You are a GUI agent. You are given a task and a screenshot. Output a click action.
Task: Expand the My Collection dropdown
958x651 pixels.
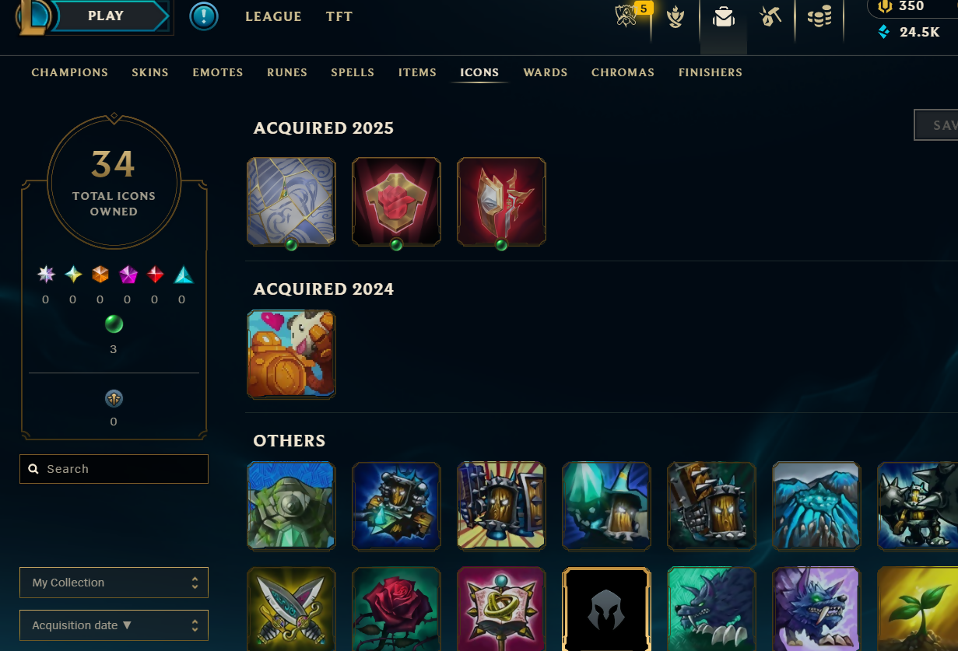tap(114, 583)
